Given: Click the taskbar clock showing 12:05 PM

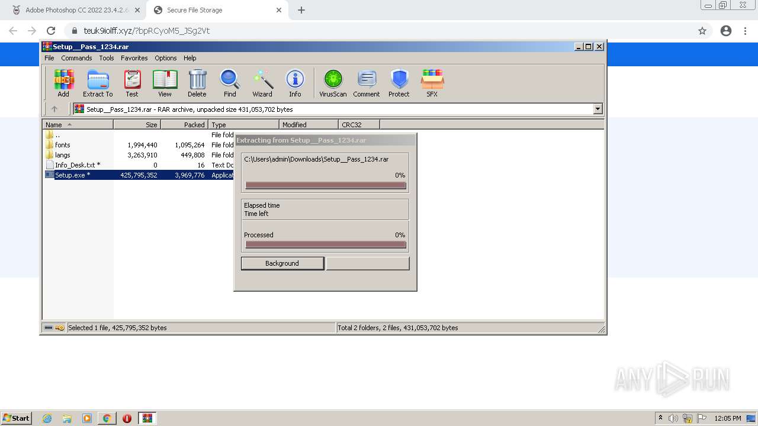Looking at the screenshot, I should 728,418.
